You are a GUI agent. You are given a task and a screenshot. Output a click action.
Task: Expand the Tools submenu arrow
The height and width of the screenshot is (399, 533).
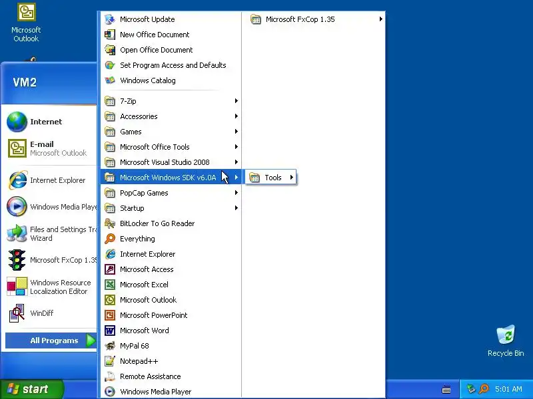292,177
